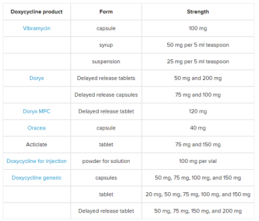Click the Doxycycline product column header

[36, 12]
